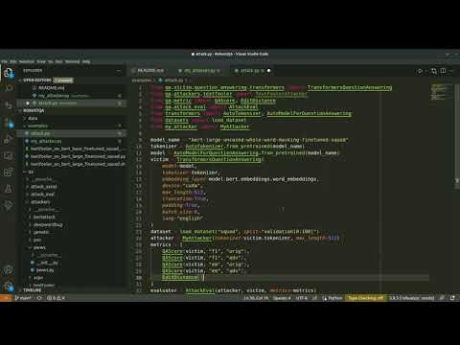Click the attack.py breadcrumb above the editor
The width and height of the screenshot is (460, 345).
(x=173, y=80)
